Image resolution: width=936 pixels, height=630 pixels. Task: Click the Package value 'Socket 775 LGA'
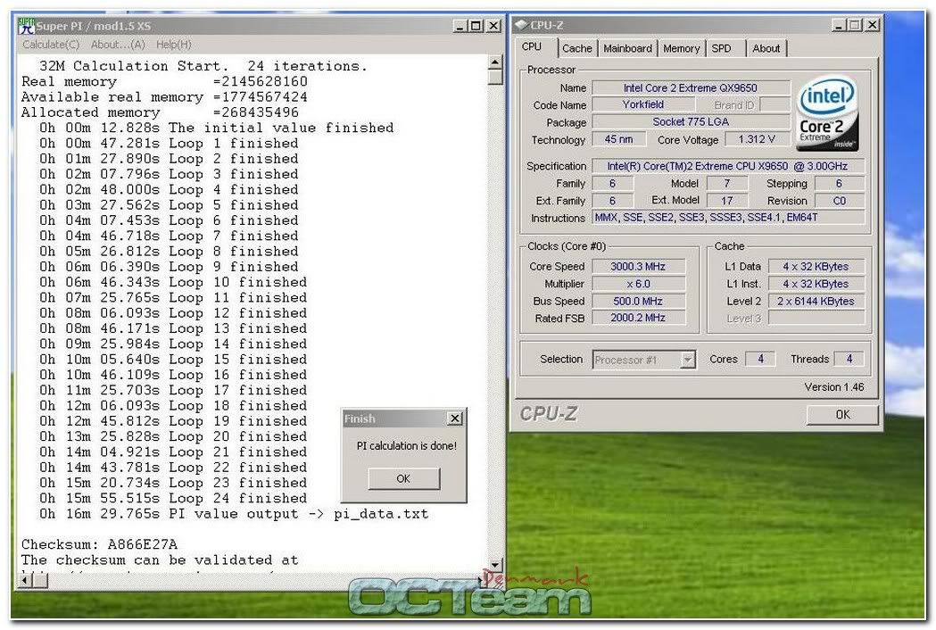click(x=691, y=122)
